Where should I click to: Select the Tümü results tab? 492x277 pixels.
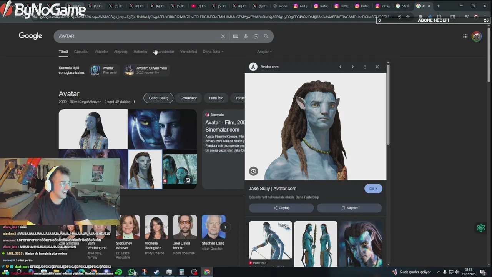tap(63, 52)
